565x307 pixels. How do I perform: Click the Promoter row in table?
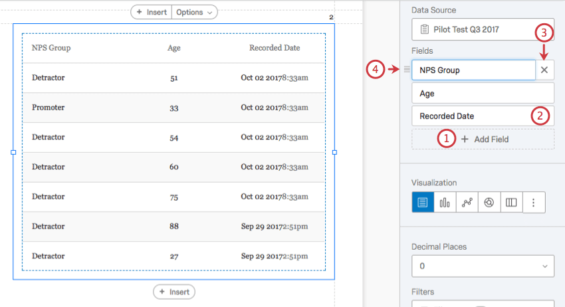[x=49, y=107]
